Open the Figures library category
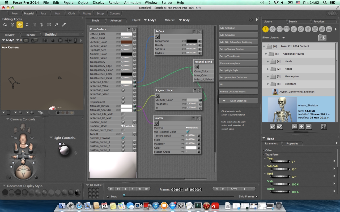This screenshot has height=212, width=340. (265, 29)
